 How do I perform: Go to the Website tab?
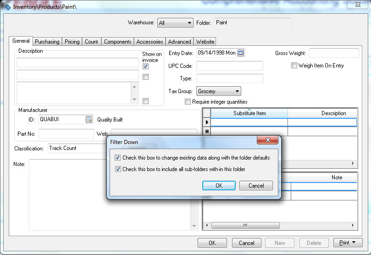pos(205,42)
